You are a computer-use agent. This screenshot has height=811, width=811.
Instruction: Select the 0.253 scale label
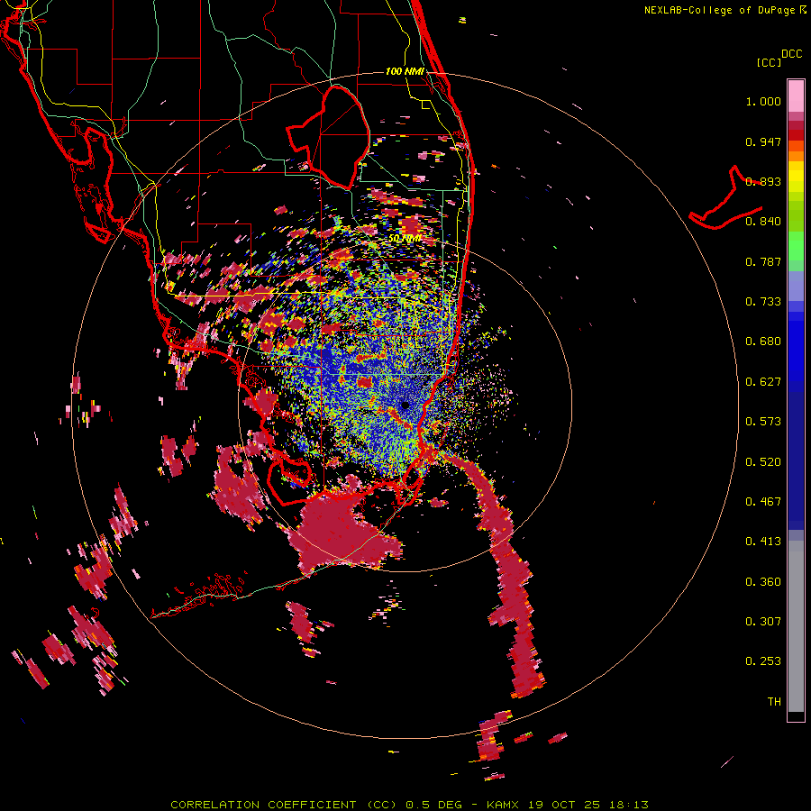pos(763,661)
